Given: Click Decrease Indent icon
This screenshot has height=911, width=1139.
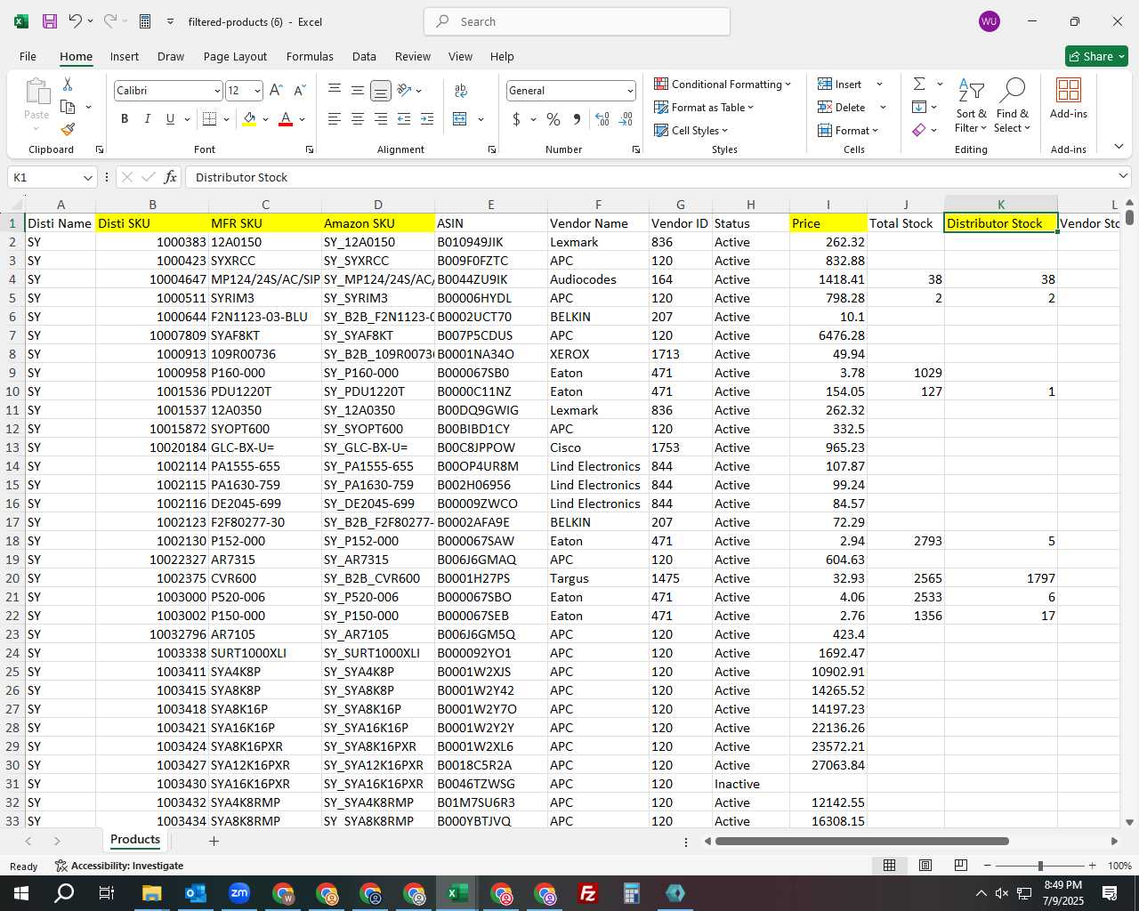Looking at the screenshot, I should click(x=404, y=119).
